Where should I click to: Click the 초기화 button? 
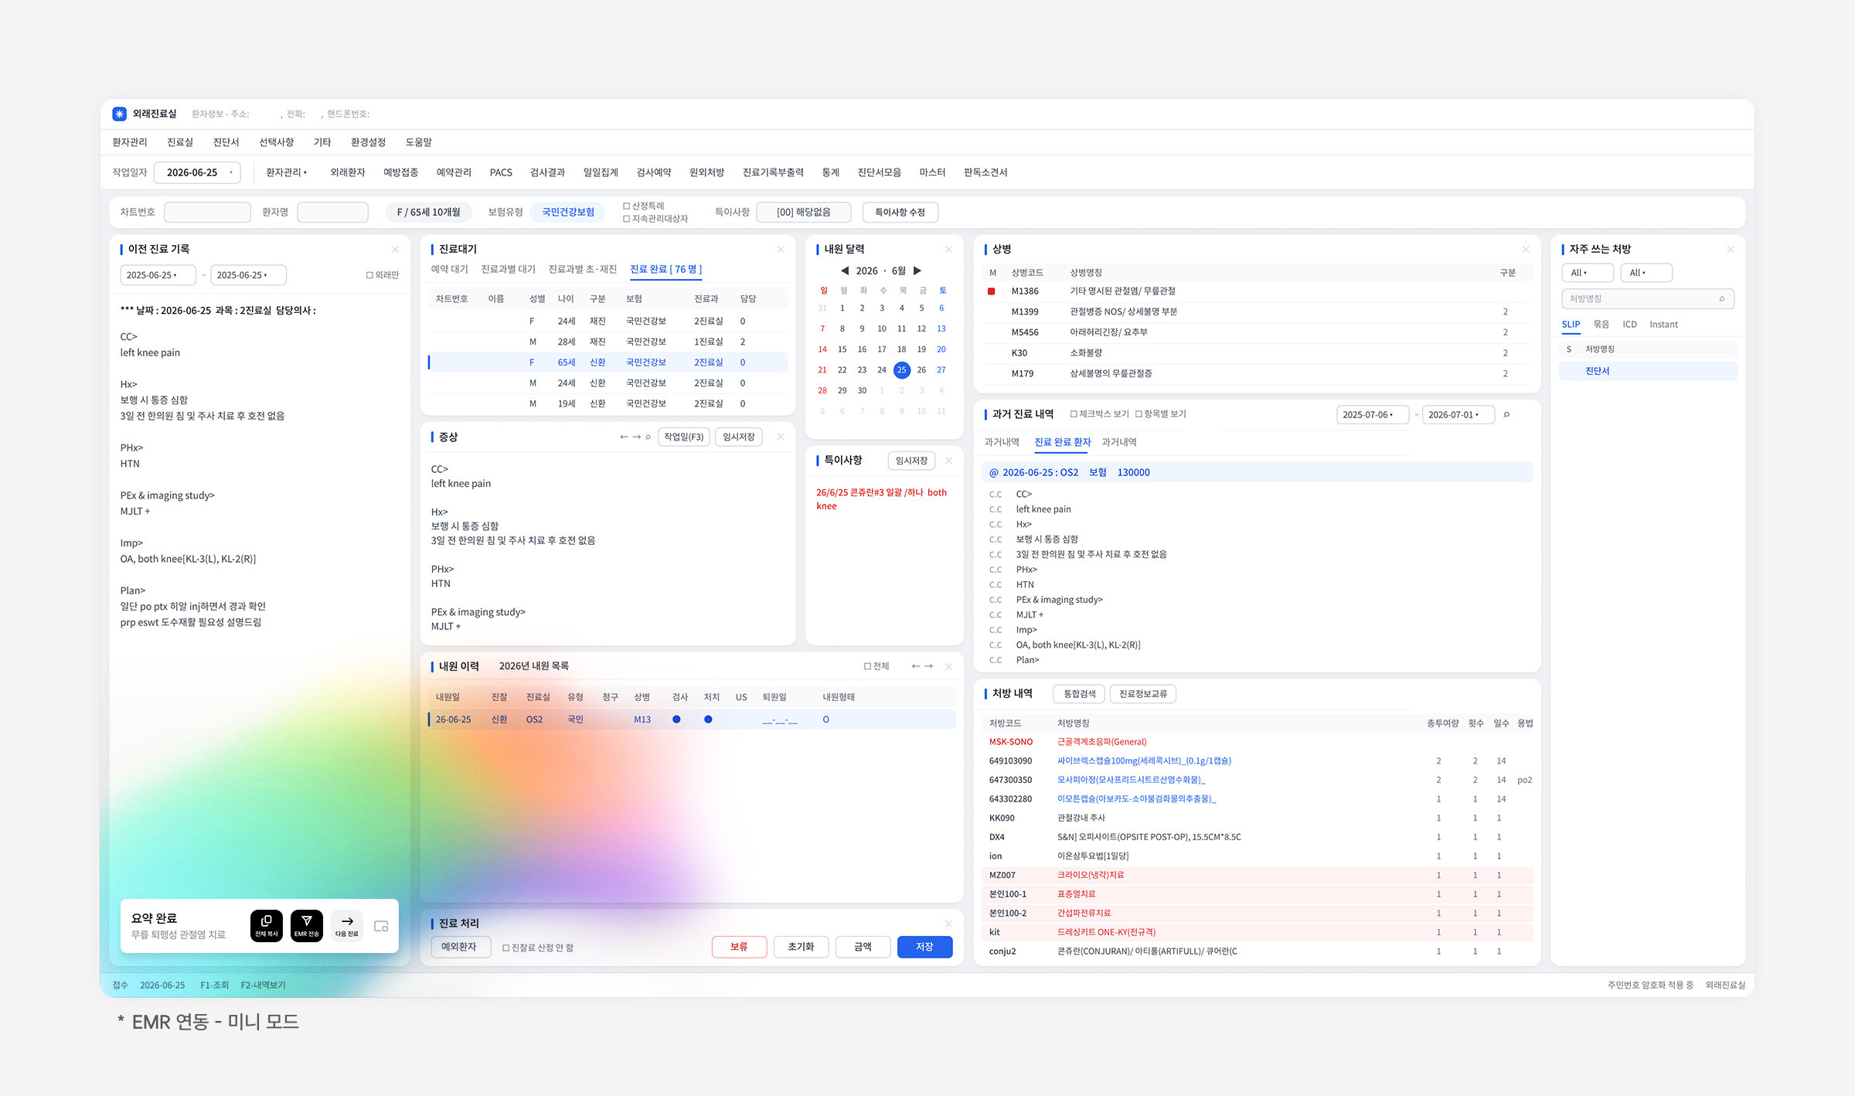tap(801, 947)
